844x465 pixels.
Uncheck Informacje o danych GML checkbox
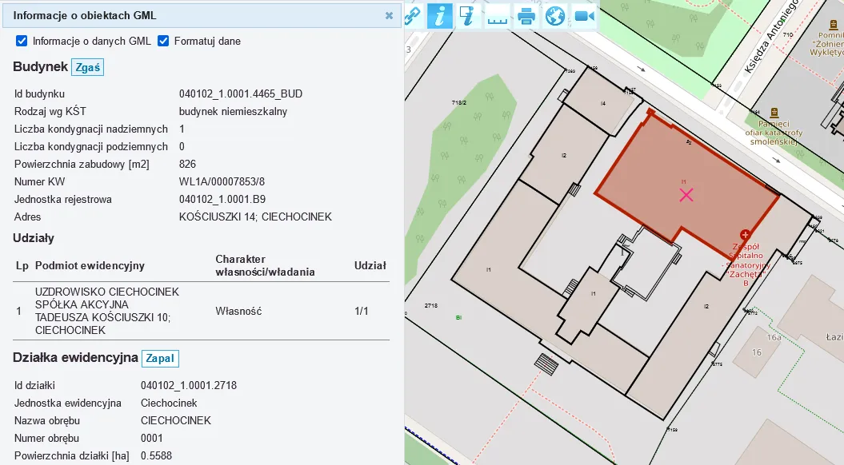[x=22, y=41]
